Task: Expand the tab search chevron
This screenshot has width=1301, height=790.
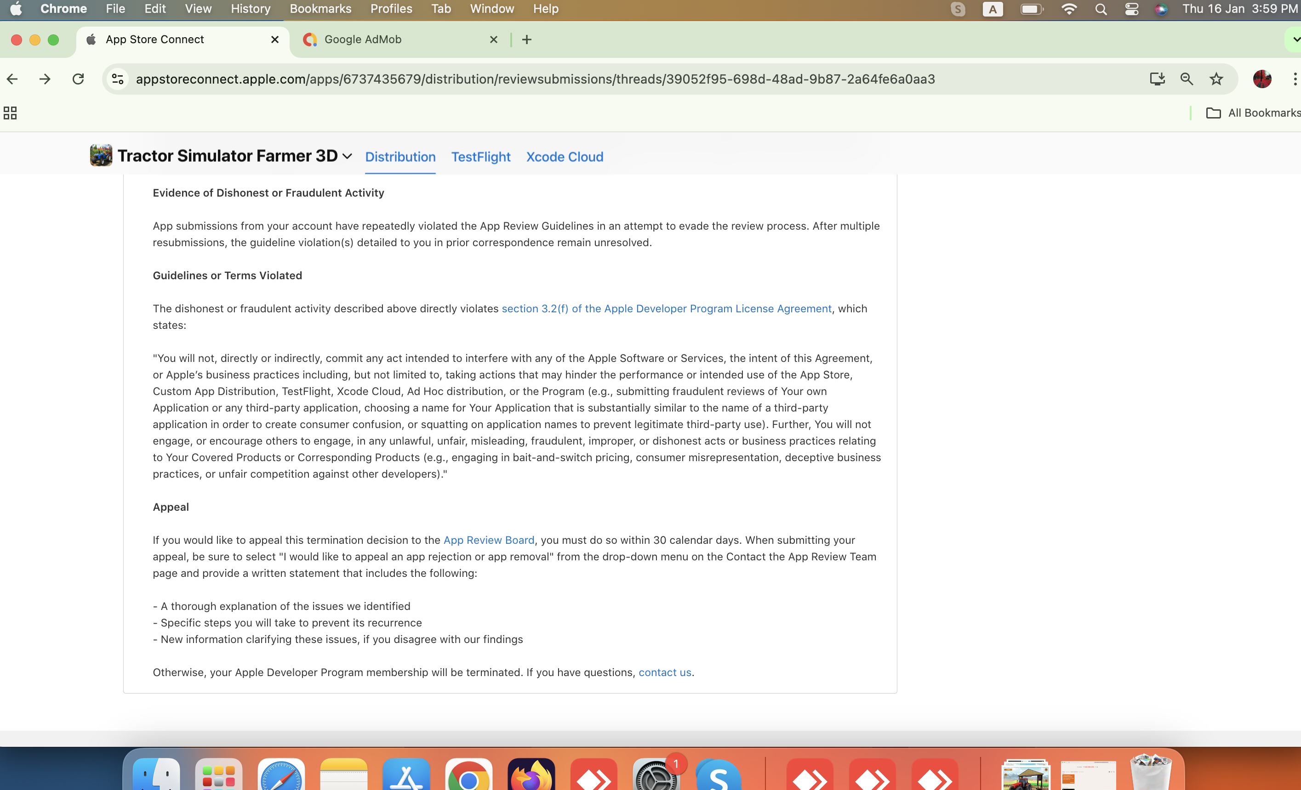Action: 1295,39
